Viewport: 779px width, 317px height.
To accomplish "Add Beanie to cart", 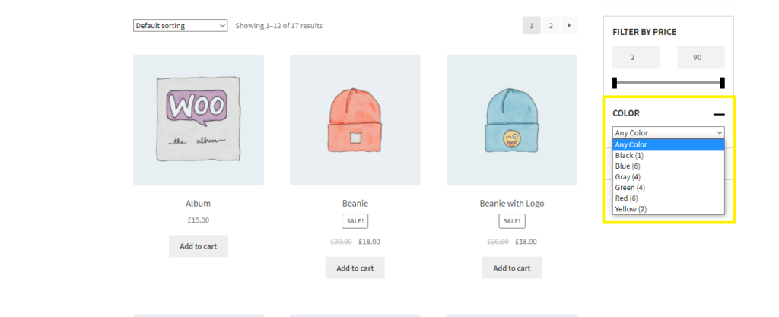I will tap(355, 268).
